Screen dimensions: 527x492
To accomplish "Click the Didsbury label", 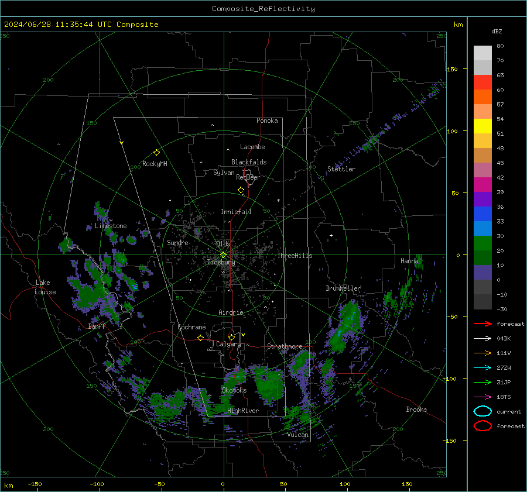I will coord(221,262).
